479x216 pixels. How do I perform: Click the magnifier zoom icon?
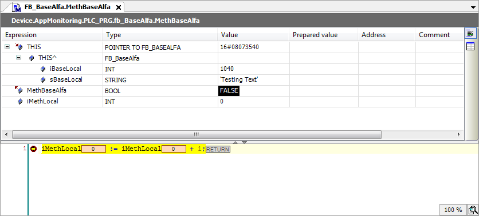(x=473, y=210)
